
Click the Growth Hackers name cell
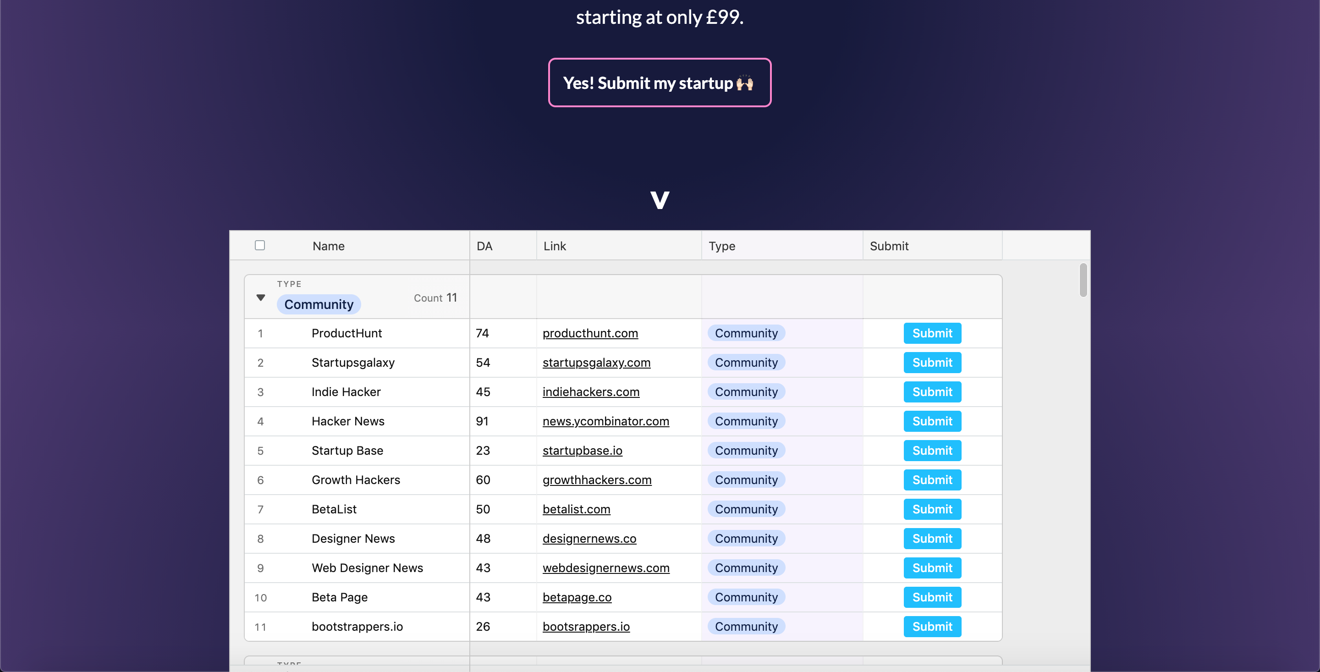pyautogui.click(x=356, y=480)
